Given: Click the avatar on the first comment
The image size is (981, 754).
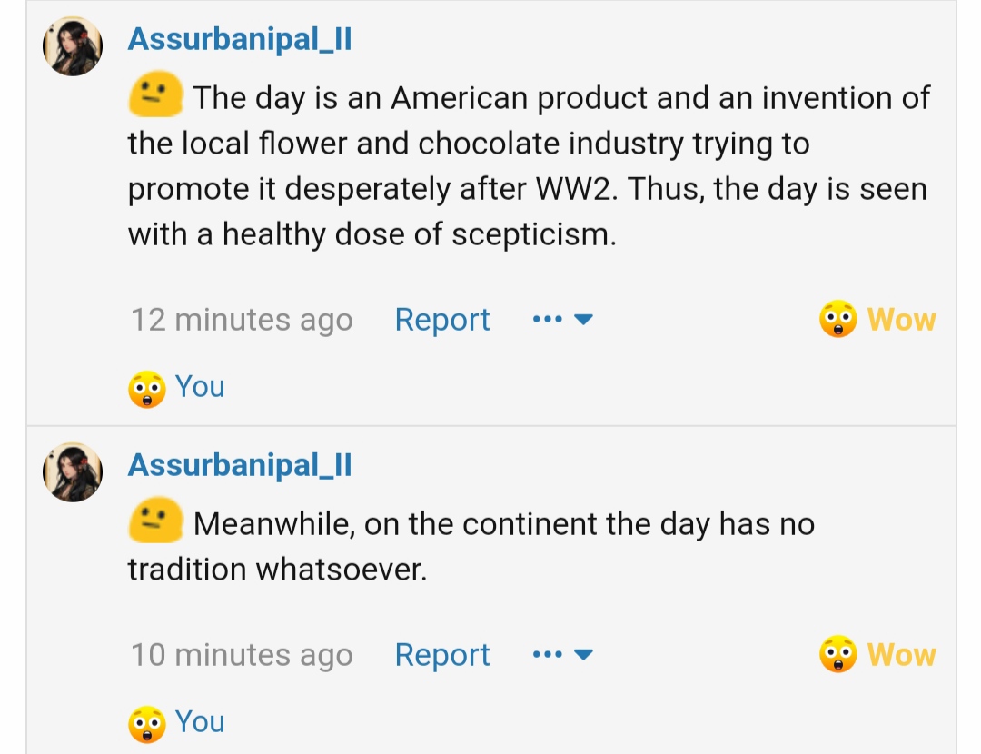Looking at the screenshot, I should coord(73,46).
